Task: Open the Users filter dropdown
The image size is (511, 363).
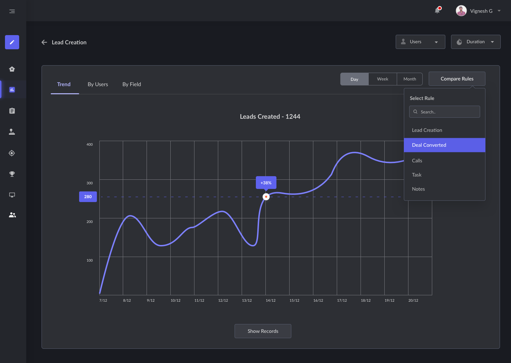Action: pos(421,42)
